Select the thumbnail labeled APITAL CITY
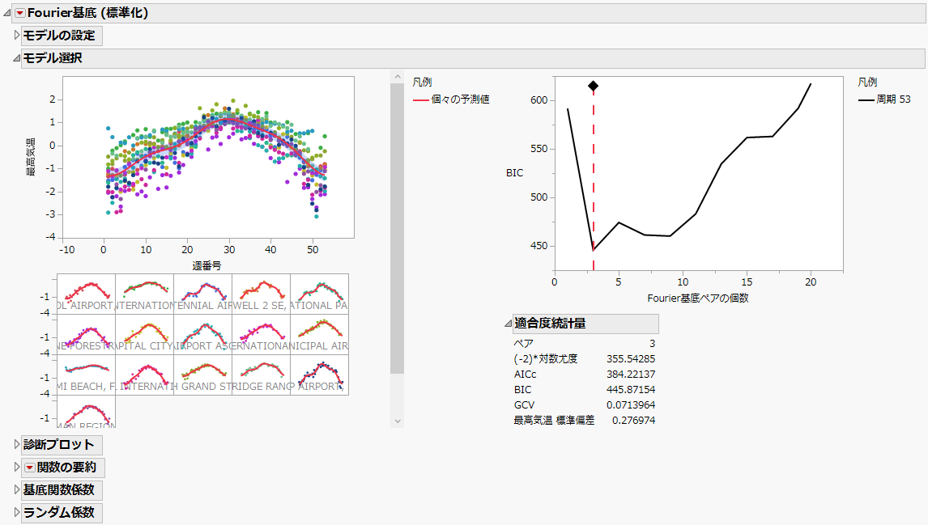Image resolution: width=928 pixels, height=525 pixels. [x=144, y=334]
